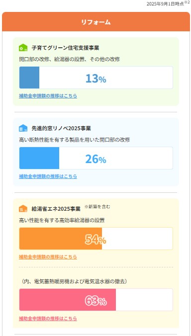Select the リフォーム orange header tab
Image resolution: width=191 pixels, height=336 pixels.
coord(96,22)
